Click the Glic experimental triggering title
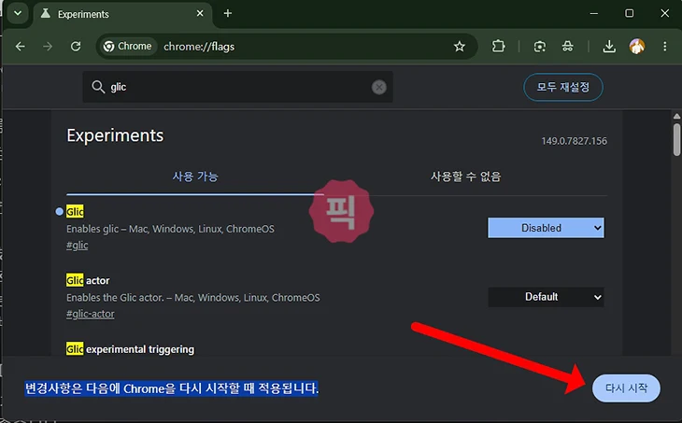The image size is (682, 423). point(130,349)
